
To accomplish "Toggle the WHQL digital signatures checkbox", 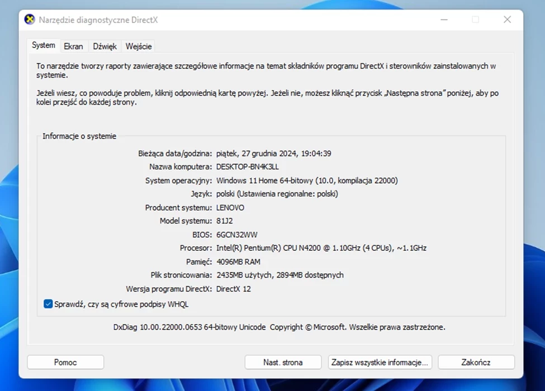I will click(x=48, y=304).
